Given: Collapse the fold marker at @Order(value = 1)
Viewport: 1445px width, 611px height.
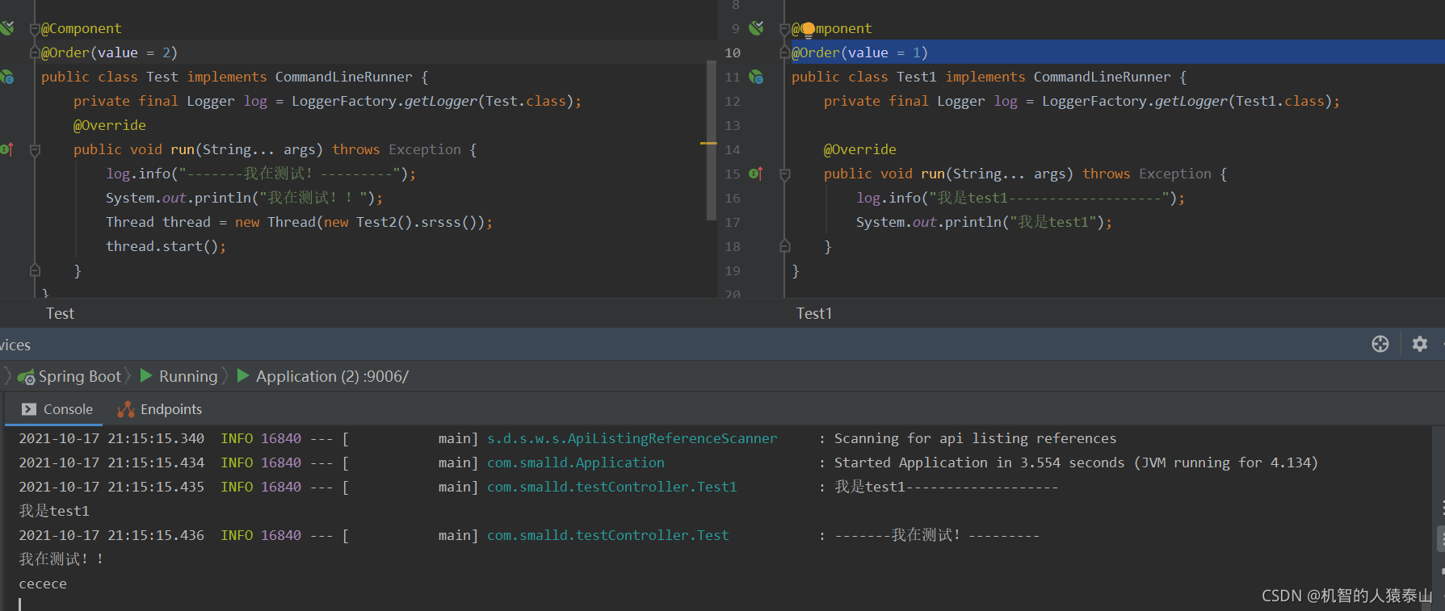Looking at the screenshot, I should pyautogui.click(x=785, y=52).
